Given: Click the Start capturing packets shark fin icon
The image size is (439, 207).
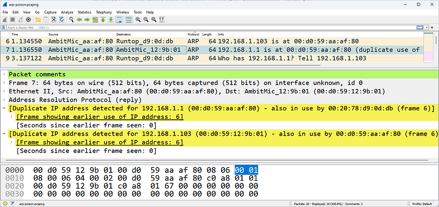Looking at the screenshot, I should tap(5, 20).
